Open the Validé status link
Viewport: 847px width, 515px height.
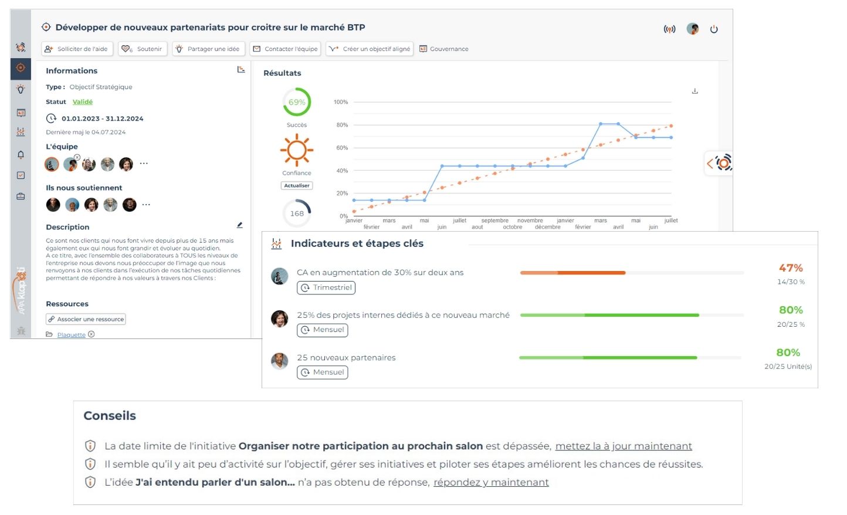(x=83, y=102)
